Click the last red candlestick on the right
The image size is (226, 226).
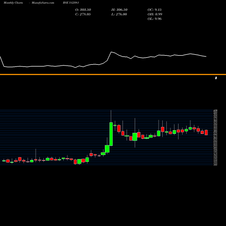pos(206,132)
